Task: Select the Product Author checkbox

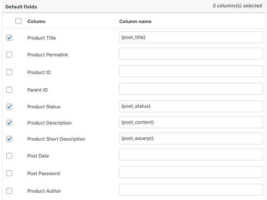Action: pos(10,191)
